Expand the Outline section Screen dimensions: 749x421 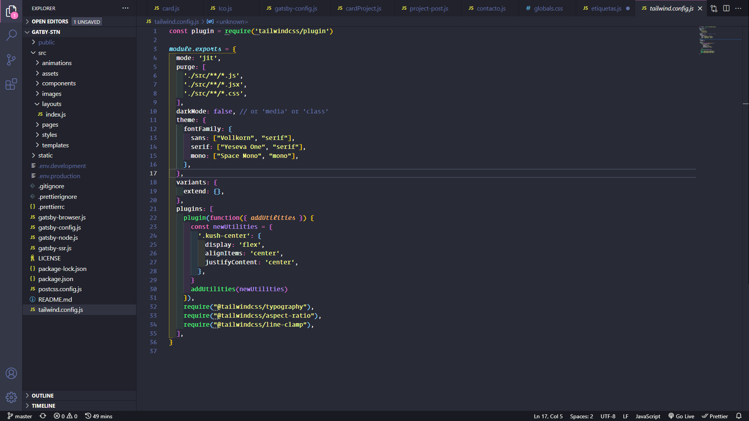79,395
